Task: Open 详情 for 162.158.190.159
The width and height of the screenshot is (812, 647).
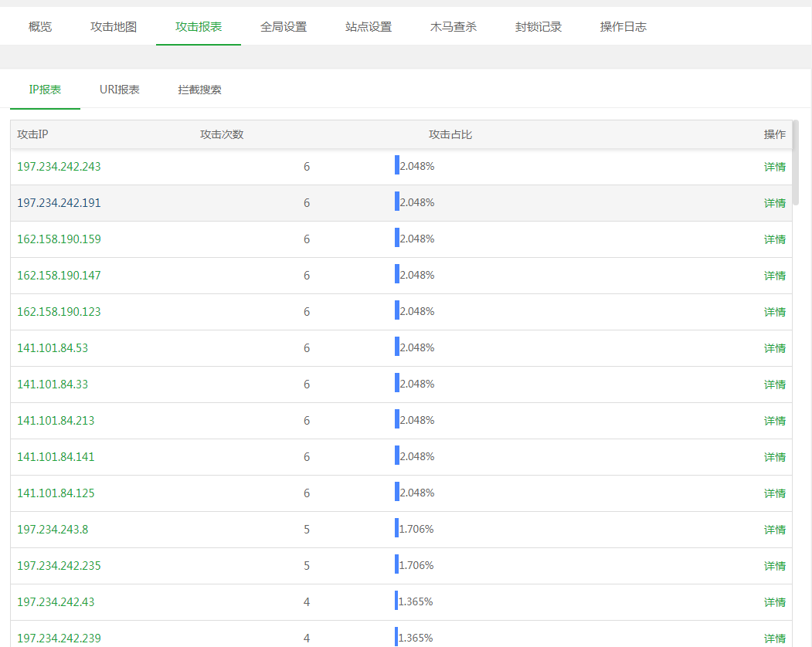Action: (x=775, y=239)
